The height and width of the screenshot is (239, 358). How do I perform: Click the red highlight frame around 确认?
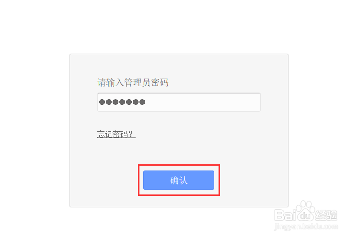tap(179, 166)
